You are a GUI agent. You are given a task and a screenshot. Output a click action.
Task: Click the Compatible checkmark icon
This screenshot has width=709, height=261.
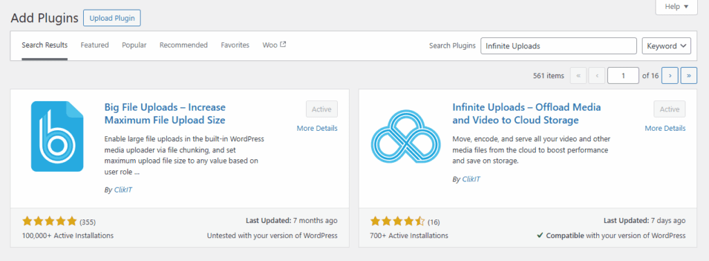tap(539, 235)
